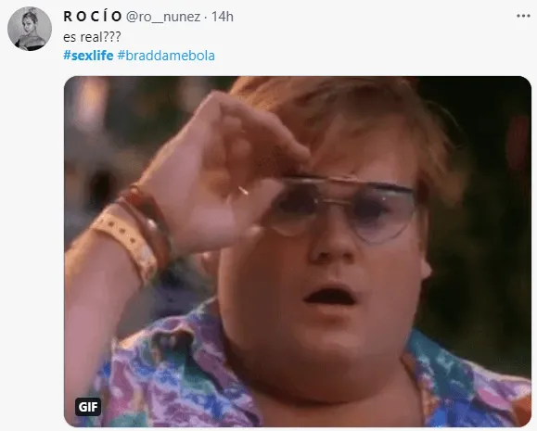The width and height of the screenshot is (537, 431).
Task: Select the tweet text "es real???"
Action: 92,37
